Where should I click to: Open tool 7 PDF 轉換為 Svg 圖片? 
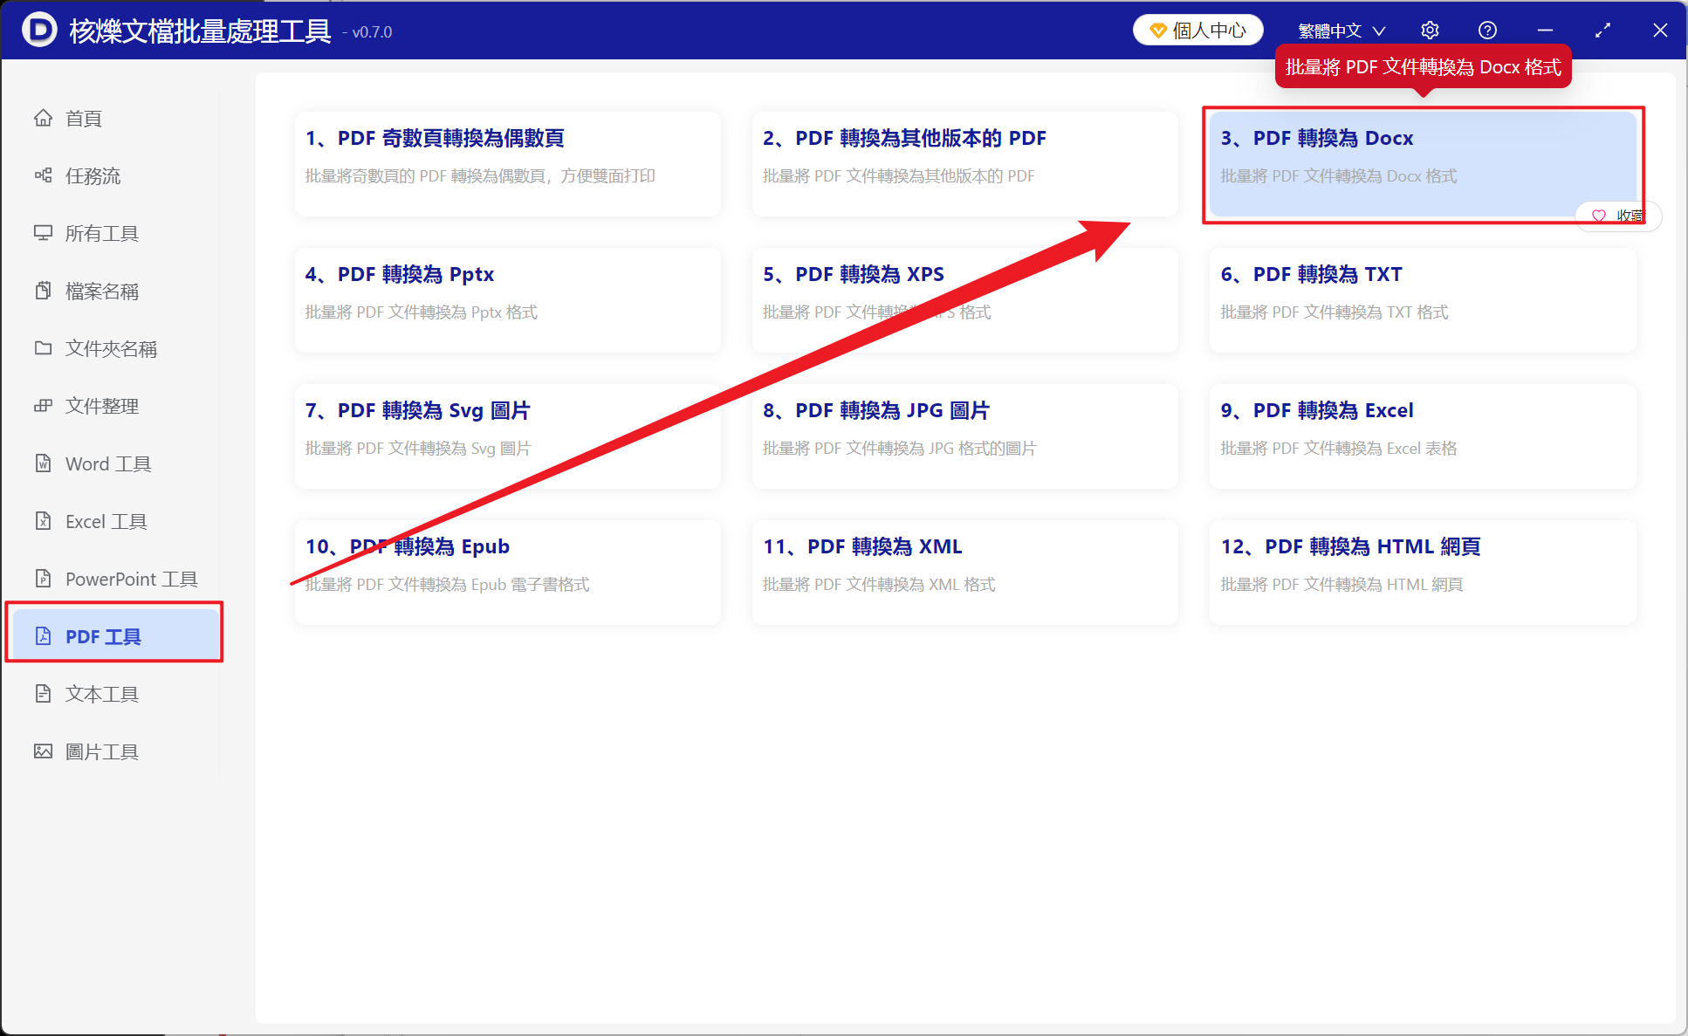point(507,436)
